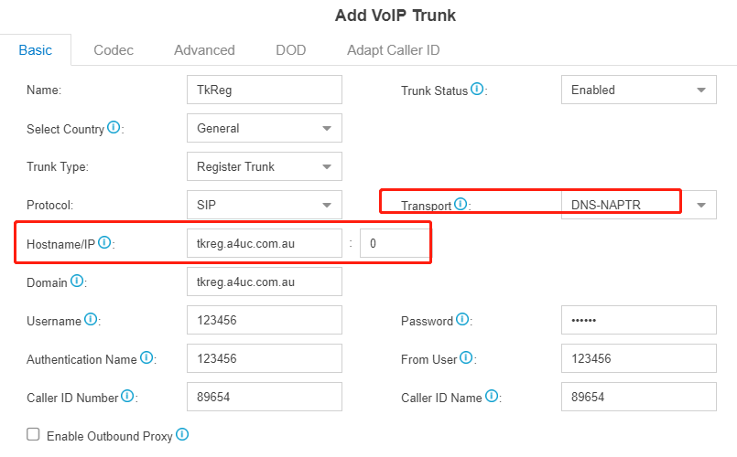Click info icon next to Hostname/IP

pyautogui.click(x=104, y=242)
